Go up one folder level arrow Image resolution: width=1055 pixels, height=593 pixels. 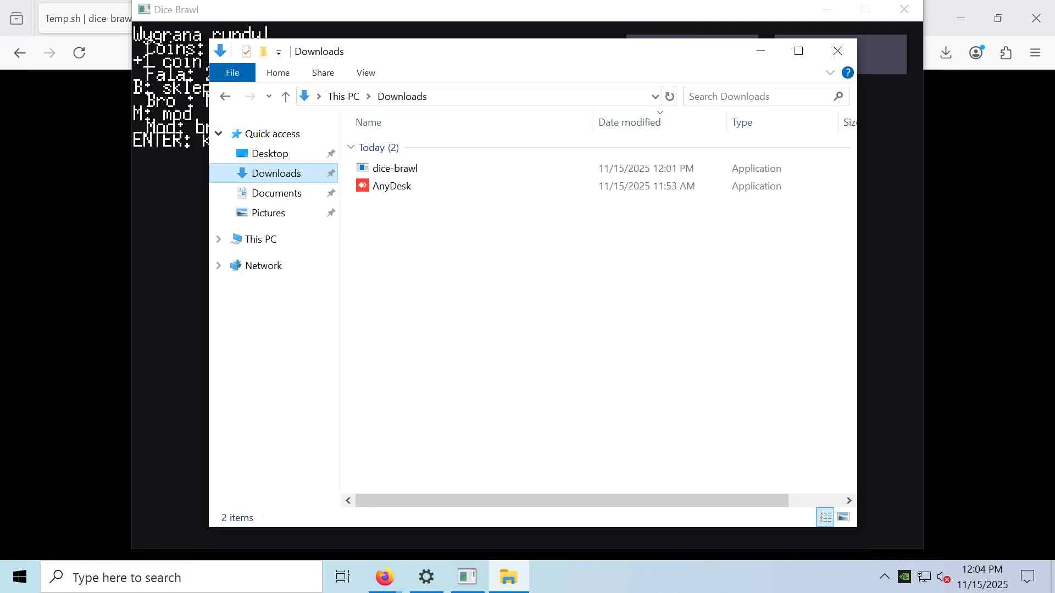[285, 97]
